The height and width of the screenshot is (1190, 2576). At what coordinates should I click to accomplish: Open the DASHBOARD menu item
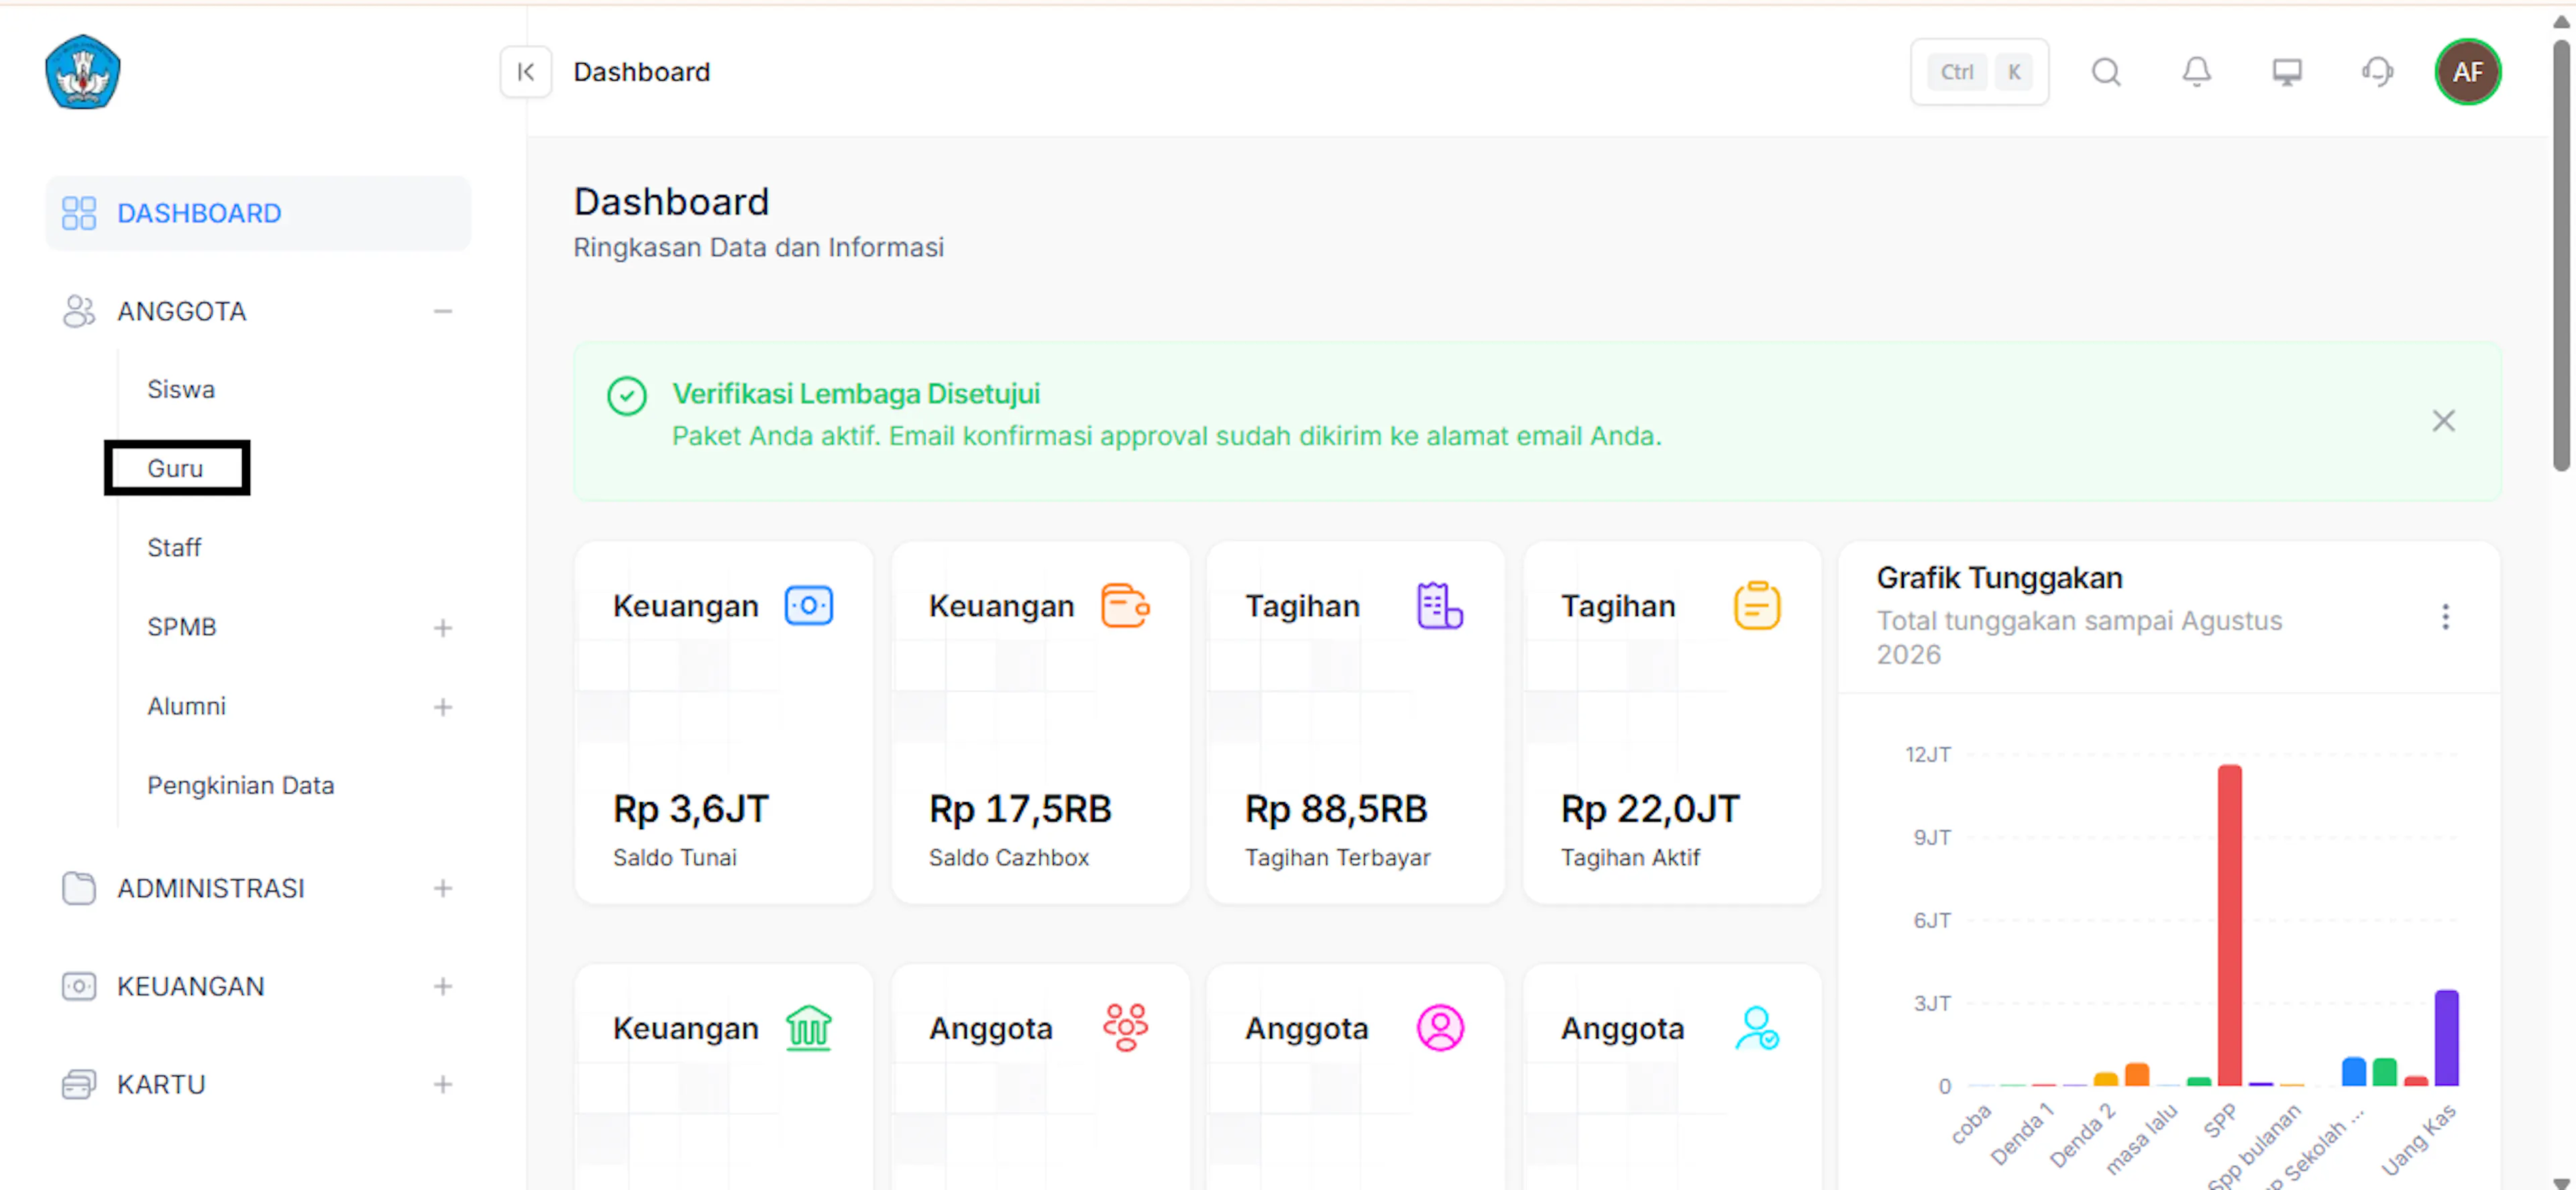pos(258,213)
